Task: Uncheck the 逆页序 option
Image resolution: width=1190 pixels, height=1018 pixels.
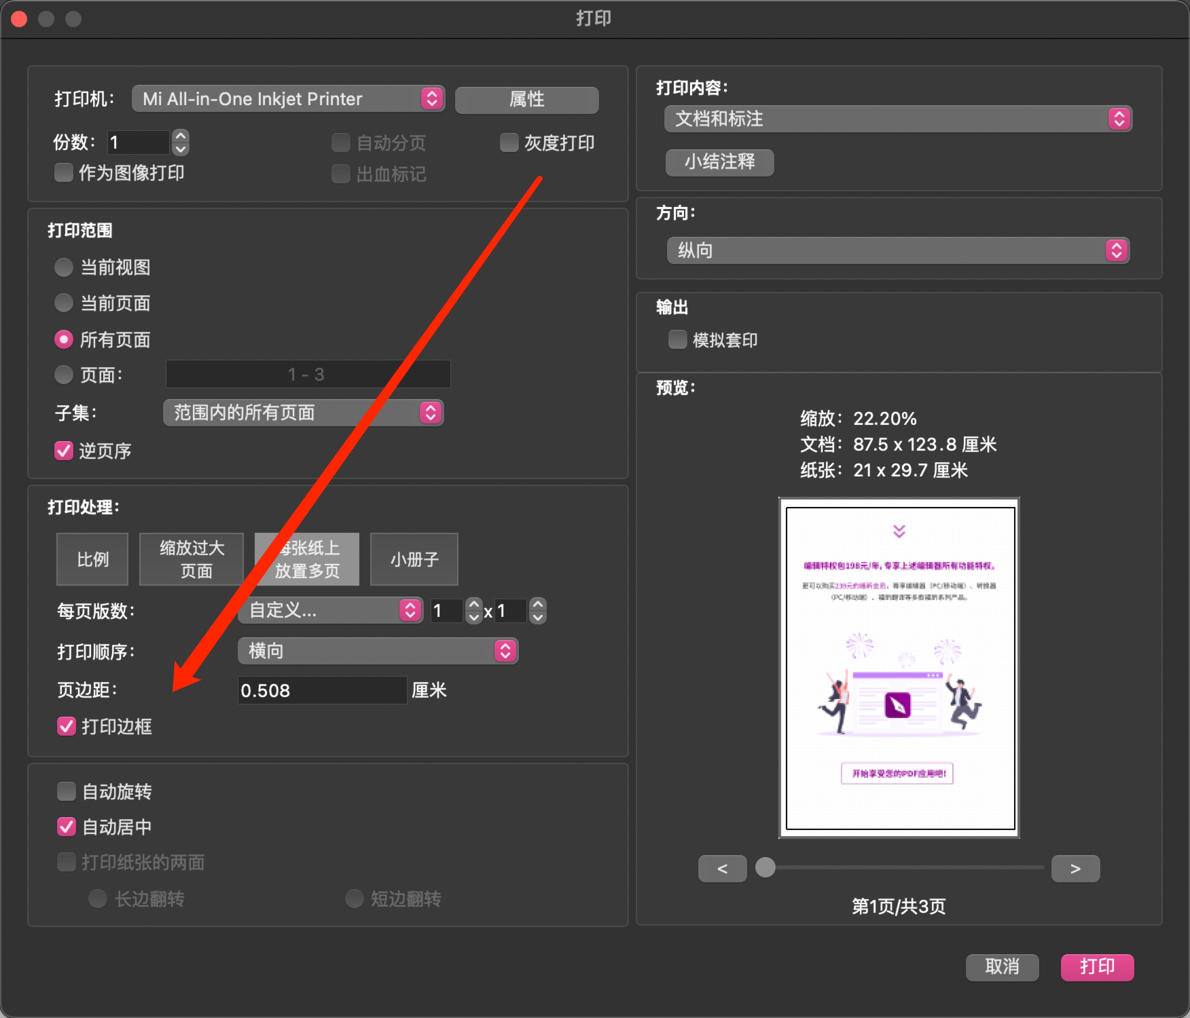Action: tap(64, 451)
